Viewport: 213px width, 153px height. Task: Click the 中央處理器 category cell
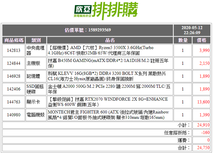[35, 50]
